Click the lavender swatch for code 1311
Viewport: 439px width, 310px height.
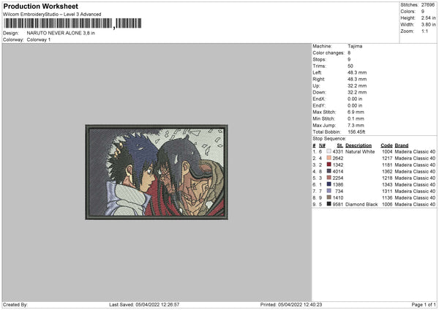pos(329,191)
